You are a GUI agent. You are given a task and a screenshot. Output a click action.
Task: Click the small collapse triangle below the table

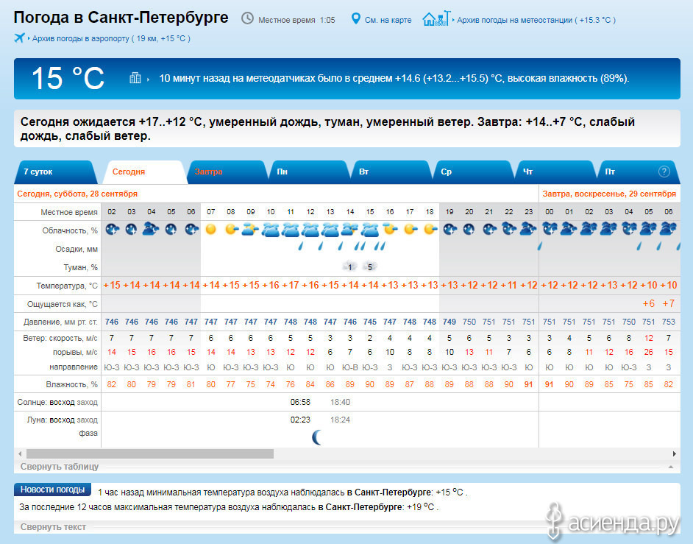[x=671, y=467]
